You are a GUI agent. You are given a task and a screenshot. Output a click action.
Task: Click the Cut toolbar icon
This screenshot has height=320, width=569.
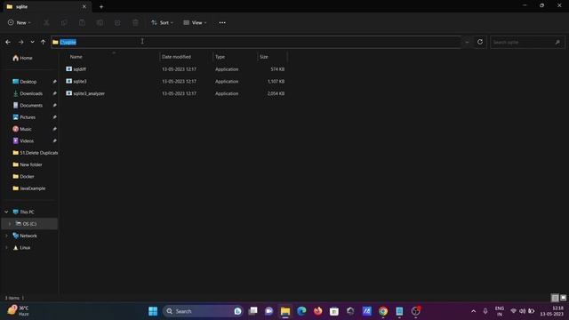pos(46,22)
